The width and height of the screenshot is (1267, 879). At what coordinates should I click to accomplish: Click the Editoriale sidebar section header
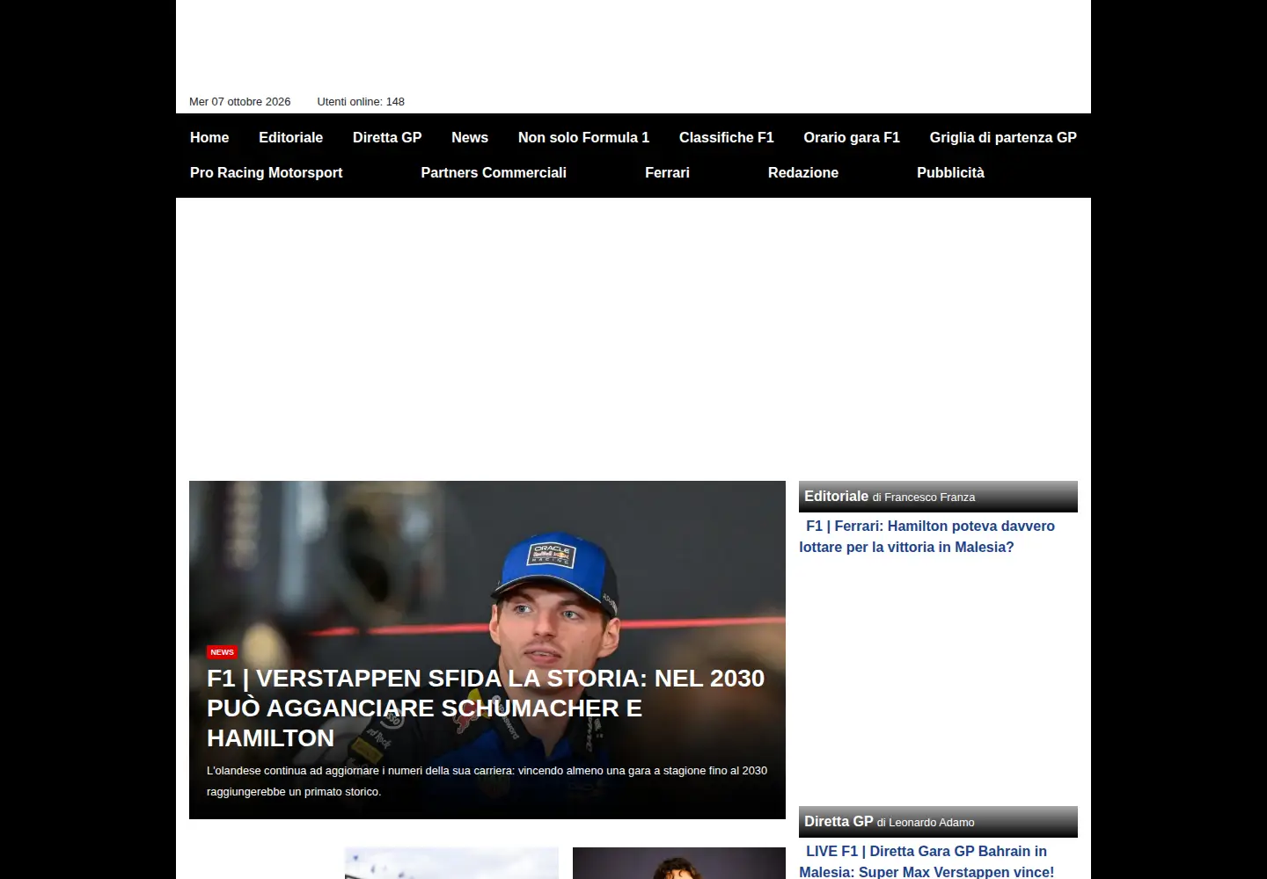[938, 497]
